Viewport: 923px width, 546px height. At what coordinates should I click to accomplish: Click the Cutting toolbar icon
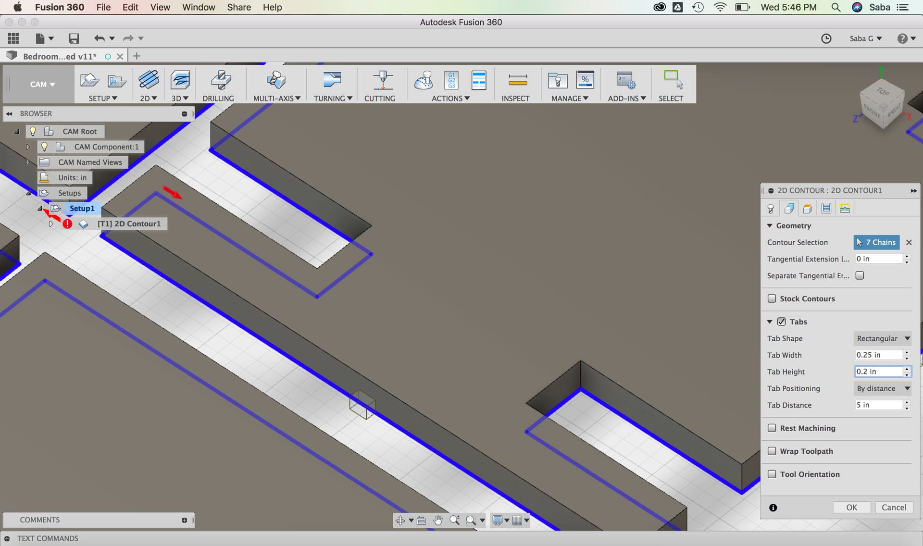click(x=382, y=81)
